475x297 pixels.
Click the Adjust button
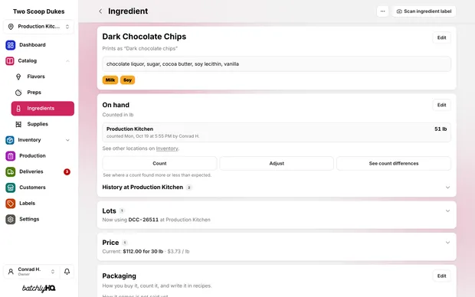pos(277,164)
